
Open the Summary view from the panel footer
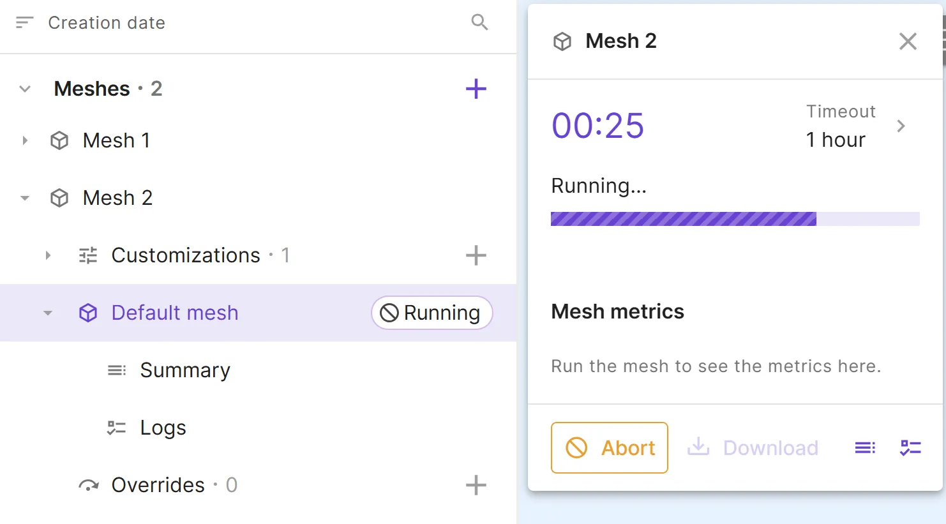click(x=865, y=447)
